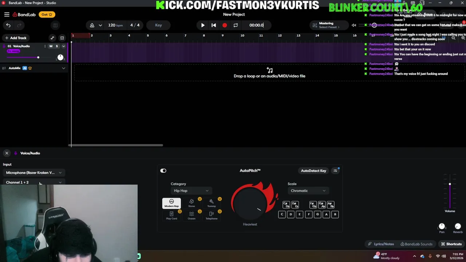
Task: Select the Stone preset
Action: 191,203
